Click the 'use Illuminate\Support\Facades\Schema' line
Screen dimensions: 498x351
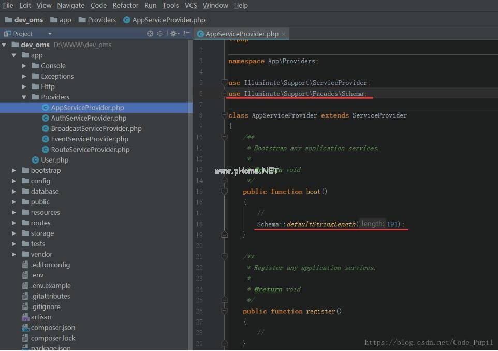tap(297, 94)
